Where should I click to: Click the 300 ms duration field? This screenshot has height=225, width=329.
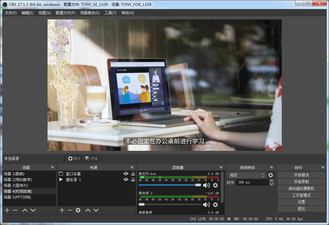click(253, 182)
